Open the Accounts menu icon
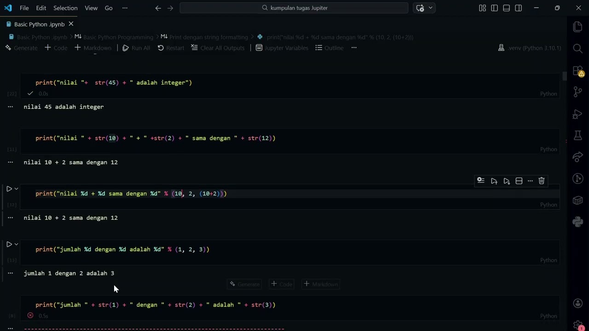 577,303
